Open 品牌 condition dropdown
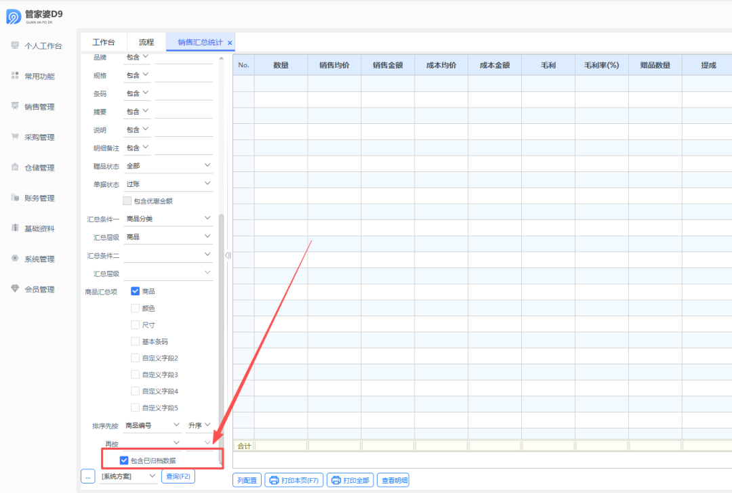 [x=137, y=57]
